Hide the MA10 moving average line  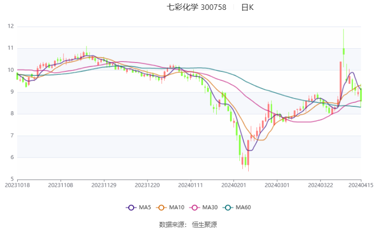[176, 208]
